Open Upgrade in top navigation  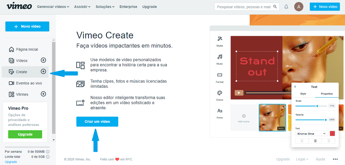click(150, 7)
